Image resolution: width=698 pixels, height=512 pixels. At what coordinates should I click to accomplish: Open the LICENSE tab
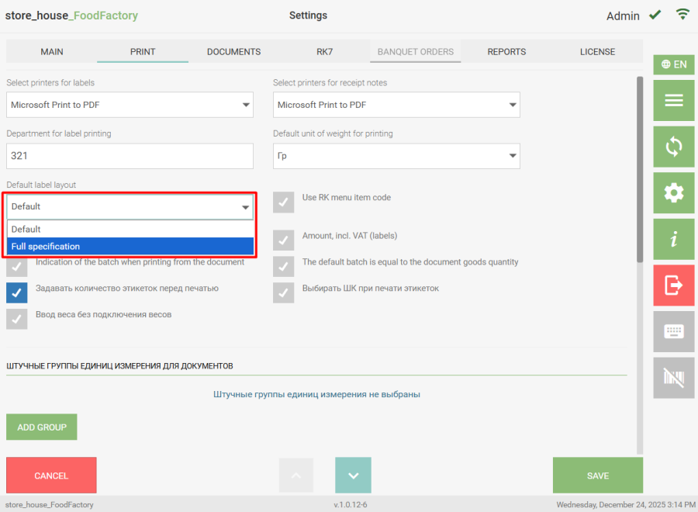click(x=597, y=52)
